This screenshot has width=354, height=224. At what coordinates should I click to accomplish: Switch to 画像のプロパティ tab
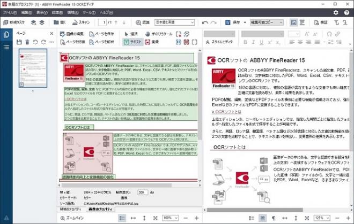(x=100, y=209)
